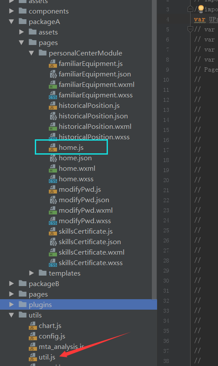Open the config.js file

coord(52,336)
